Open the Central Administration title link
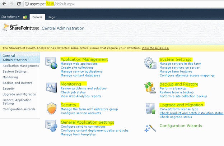This screenshot has width=224, height=146. pos(63,28)
